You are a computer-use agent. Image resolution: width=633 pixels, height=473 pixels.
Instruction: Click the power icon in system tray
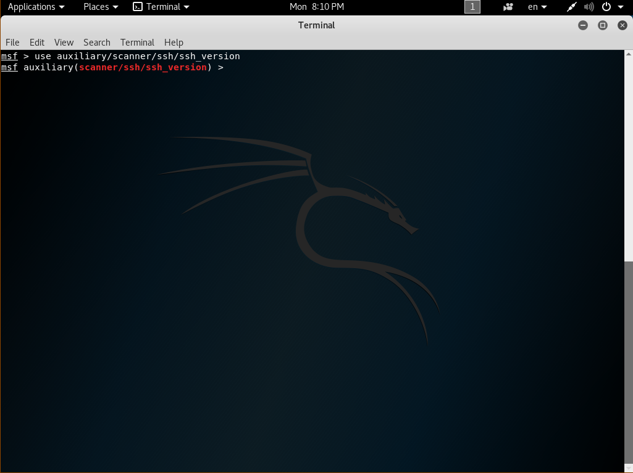(x=606, y=7)
